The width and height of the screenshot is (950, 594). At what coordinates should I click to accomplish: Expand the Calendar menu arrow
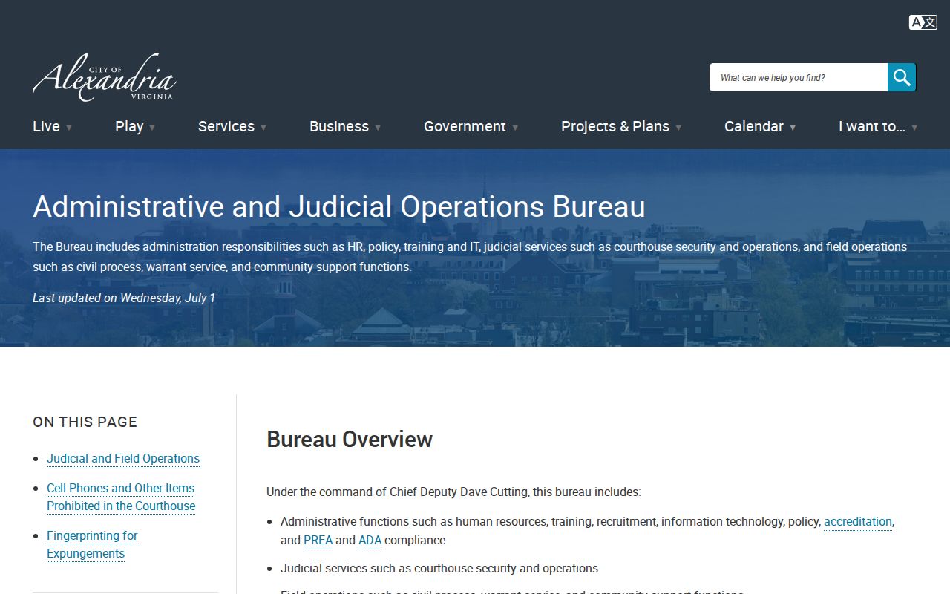[x=793, y=127]
